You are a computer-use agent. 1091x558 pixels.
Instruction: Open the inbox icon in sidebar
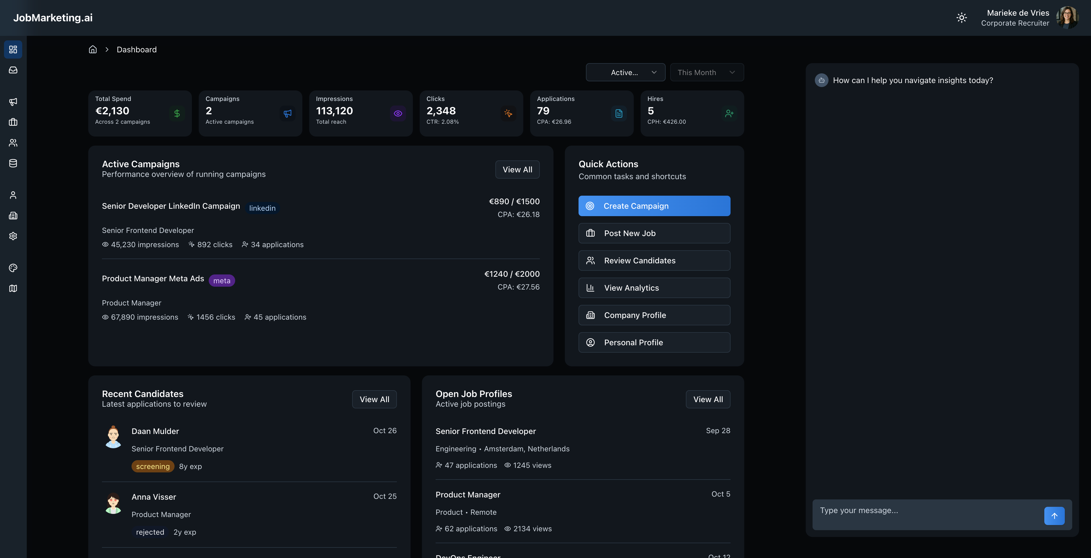click(13, 70)
